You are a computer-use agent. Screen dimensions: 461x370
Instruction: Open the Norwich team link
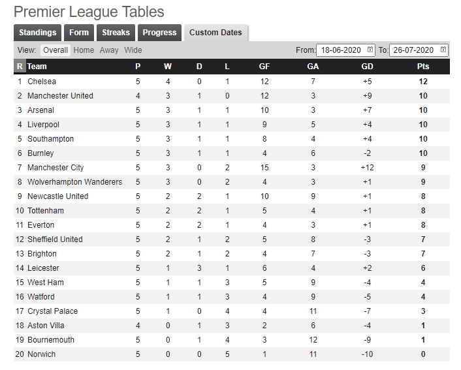[41, 354]
